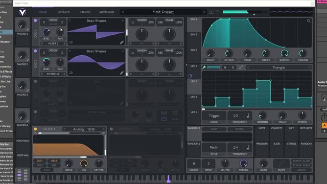This screenshot has height=184, width=327.
Task: Click Filter 1 Mix knob
Action: pyautogui.click(x=84, y=164)
